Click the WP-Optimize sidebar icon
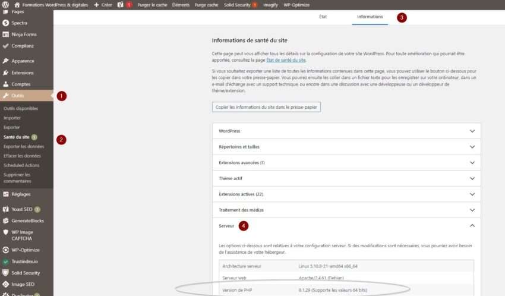 coord(5,250)
